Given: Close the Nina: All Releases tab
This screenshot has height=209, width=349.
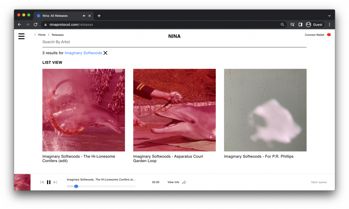Looking at the screenshot, I should [90, 16].
